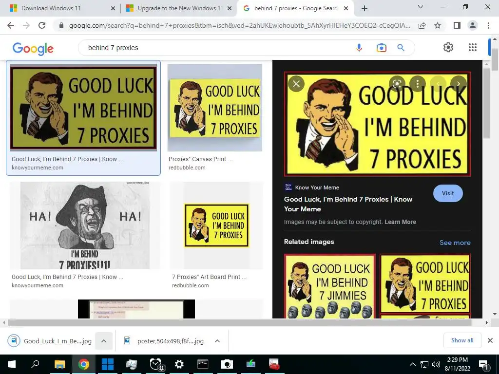Open the HA! HA! laughing man image
The width and height of the screenshot is (499, 374).
(x=85, y=225)
